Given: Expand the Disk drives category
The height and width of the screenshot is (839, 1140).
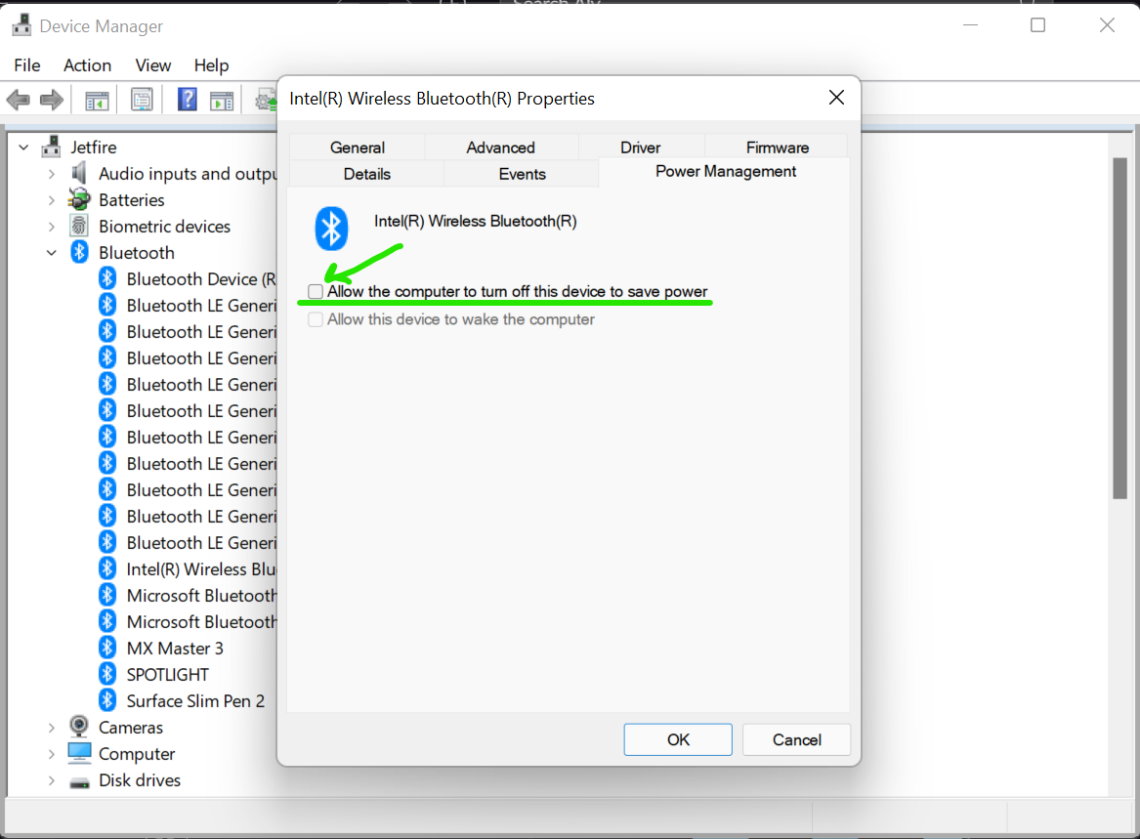Looking at the screenshot, I should coord(52,780).
